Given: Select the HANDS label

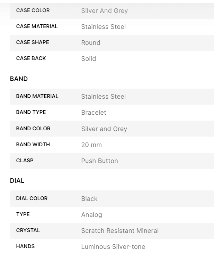Looking at the screenshot, I should coord(25,246).
